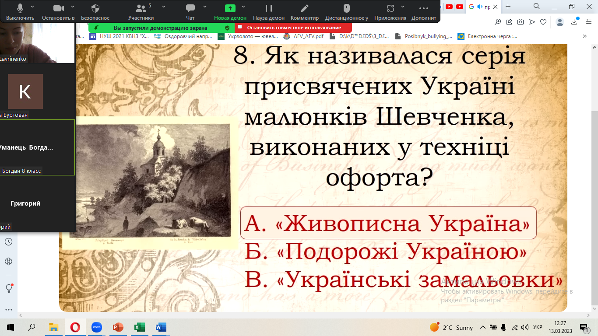Close the active Google tab
Image resolution: width=598 pixels, height=336 pixels.
[495, 7]
